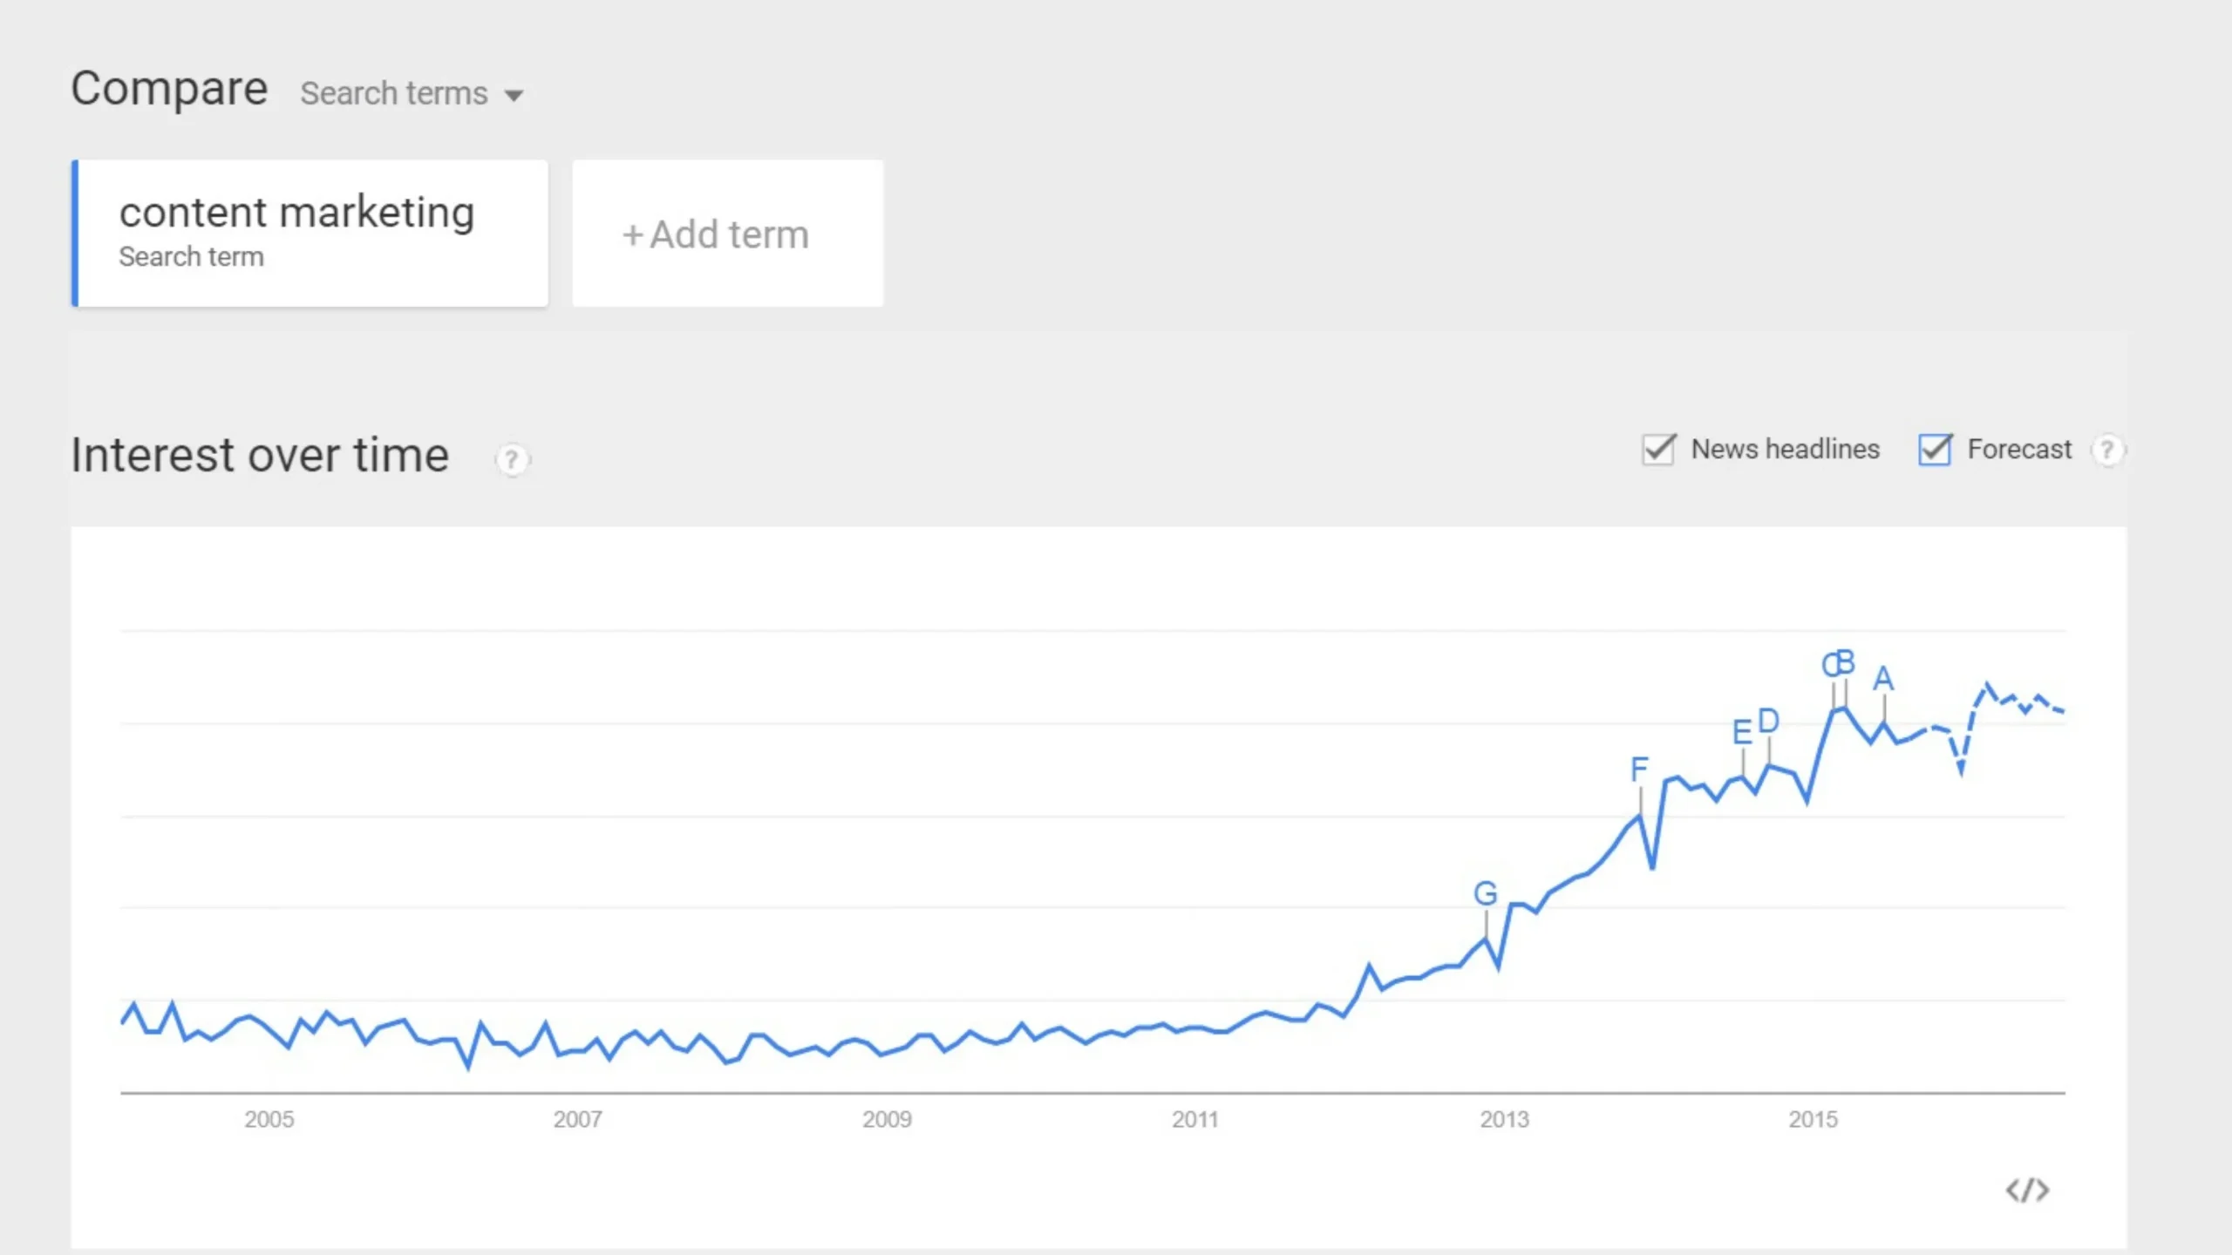Click the 2013 label on the time axis
The width and height of the screenshot is (2232, 1255).
[x=1504, y=1119]
